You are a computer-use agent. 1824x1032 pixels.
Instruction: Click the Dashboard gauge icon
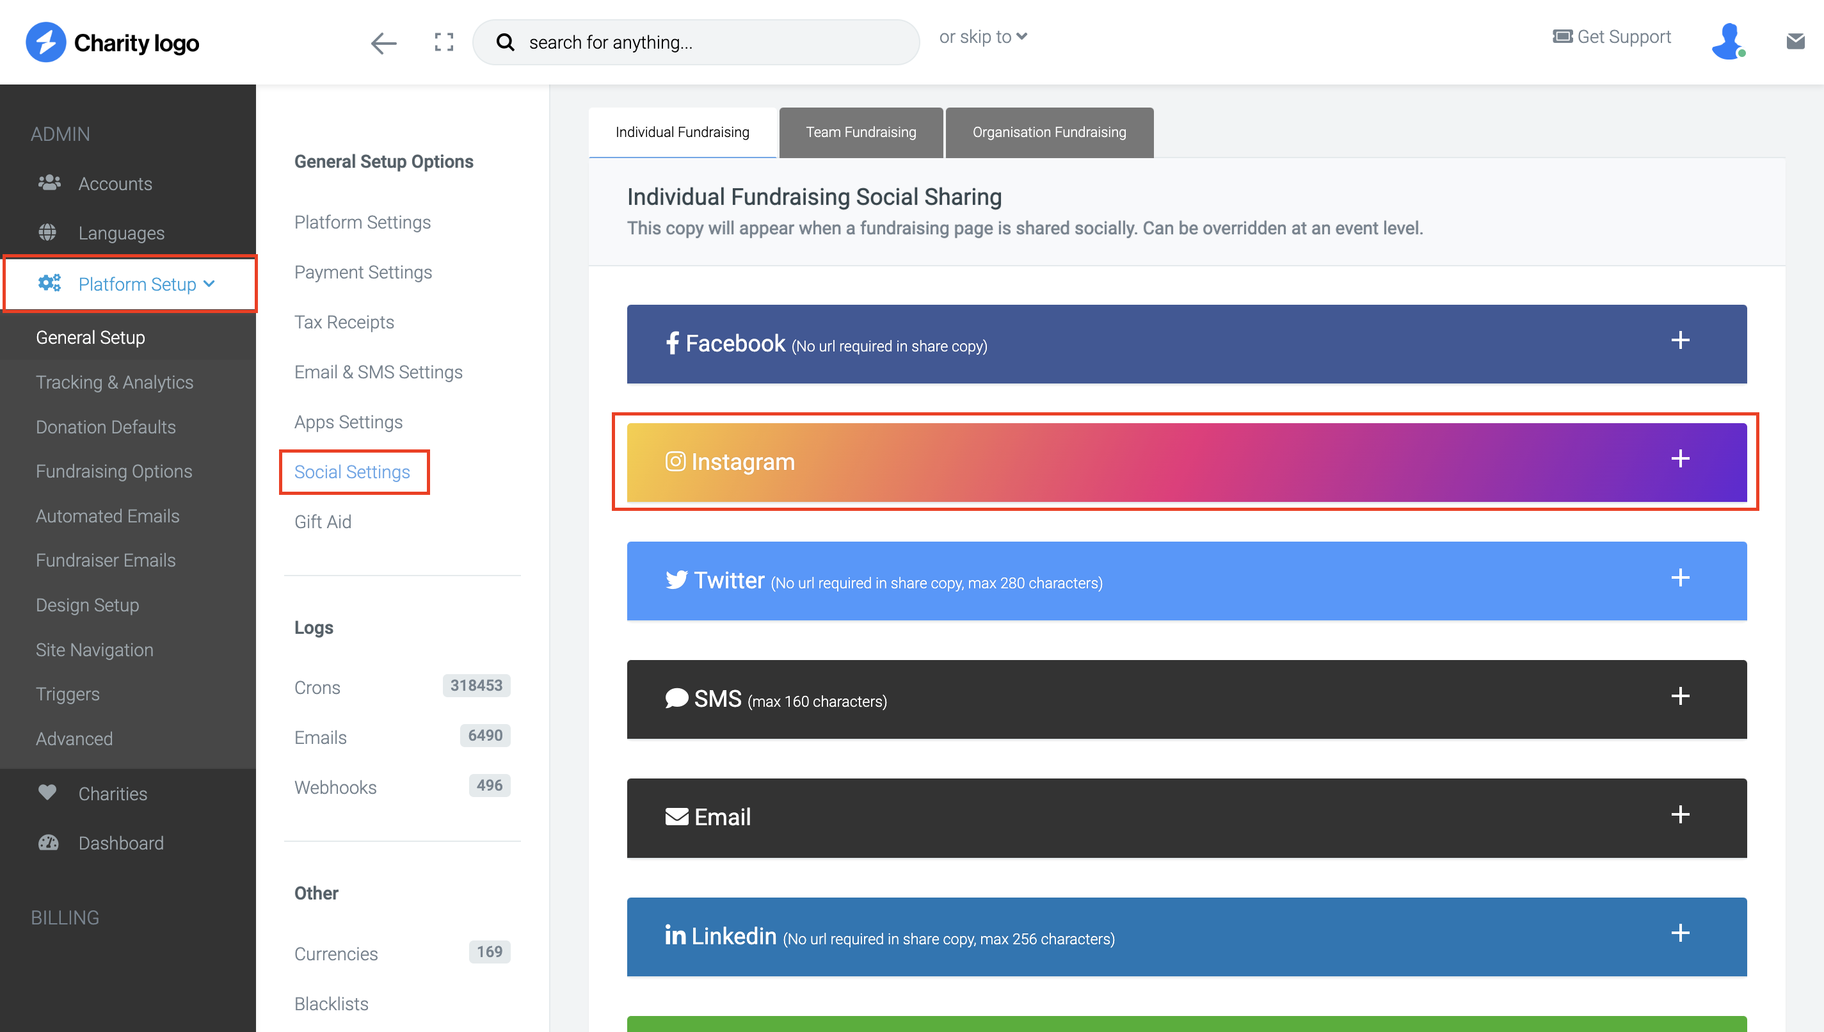[48, 842]
